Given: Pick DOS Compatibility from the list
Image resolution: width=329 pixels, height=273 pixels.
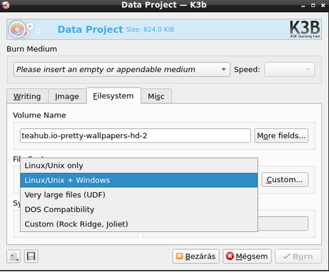Looking at the screenshot, I should click(139, 209).
